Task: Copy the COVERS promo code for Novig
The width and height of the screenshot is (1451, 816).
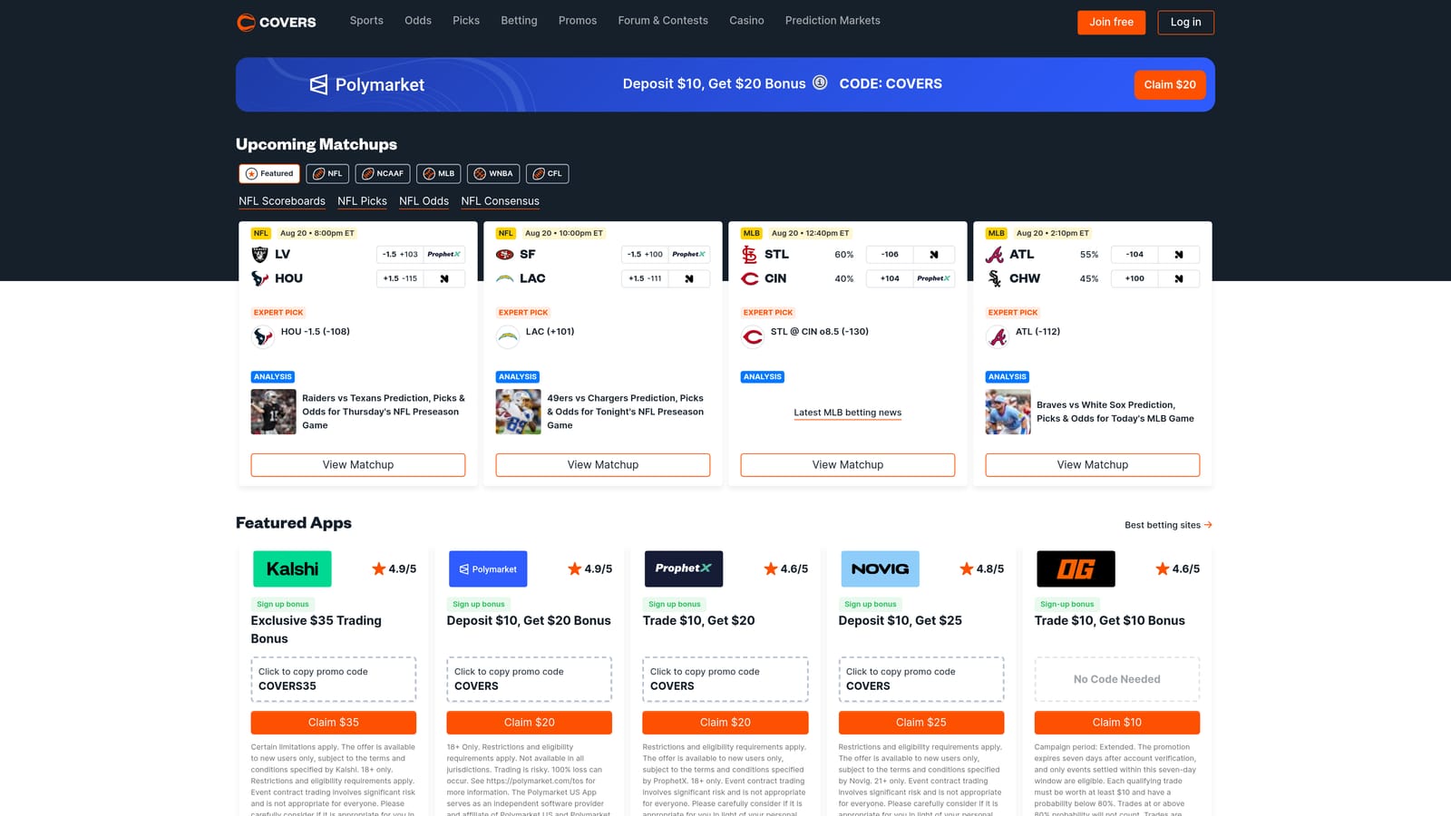Action: point(921,679)
